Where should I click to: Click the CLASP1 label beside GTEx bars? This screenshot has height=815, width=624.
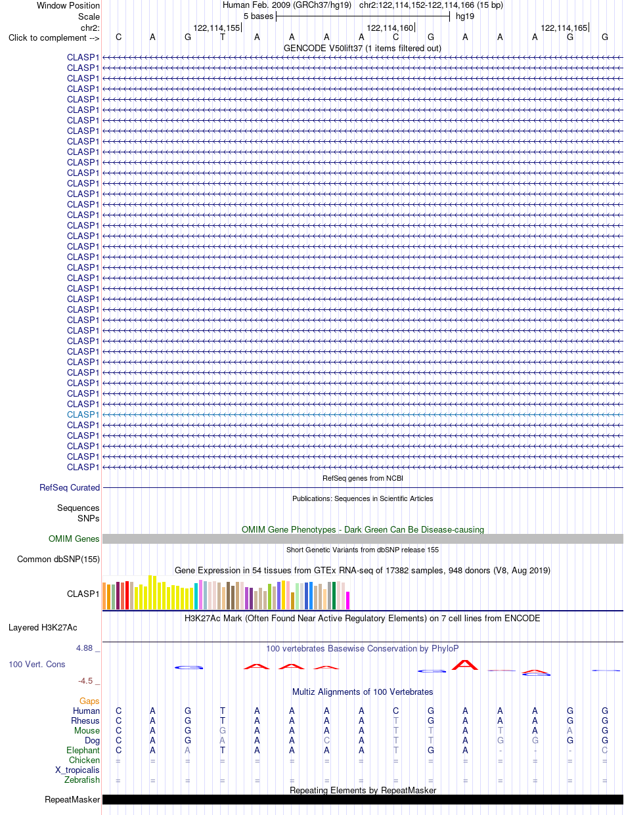point(83,594)
